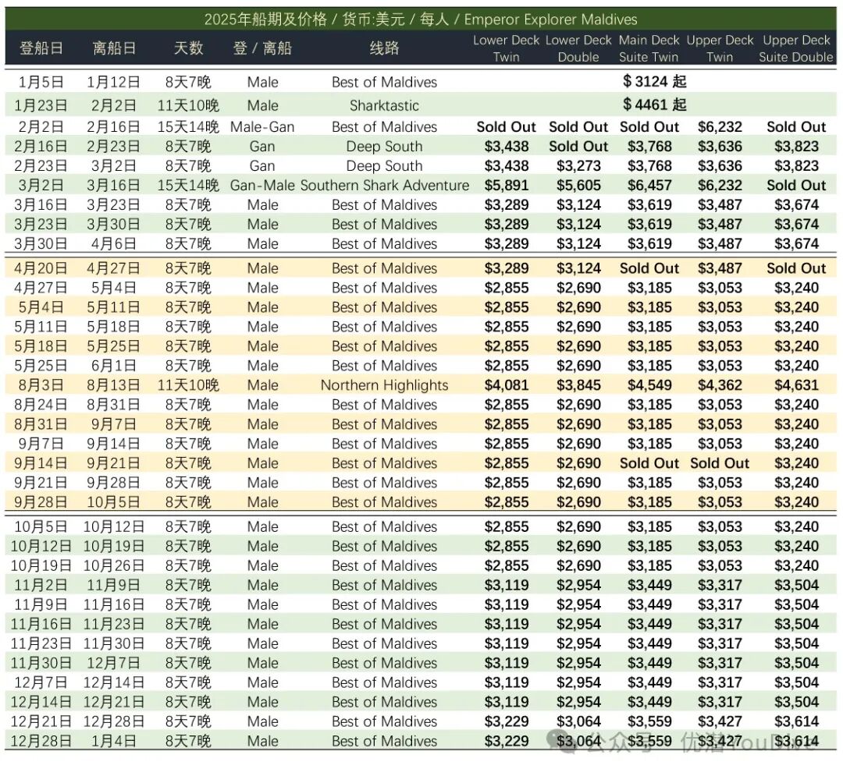This screenshot has width=843, height=776.
Task: Select the 'Gan-Male' port cell
Action: (262, 186)
